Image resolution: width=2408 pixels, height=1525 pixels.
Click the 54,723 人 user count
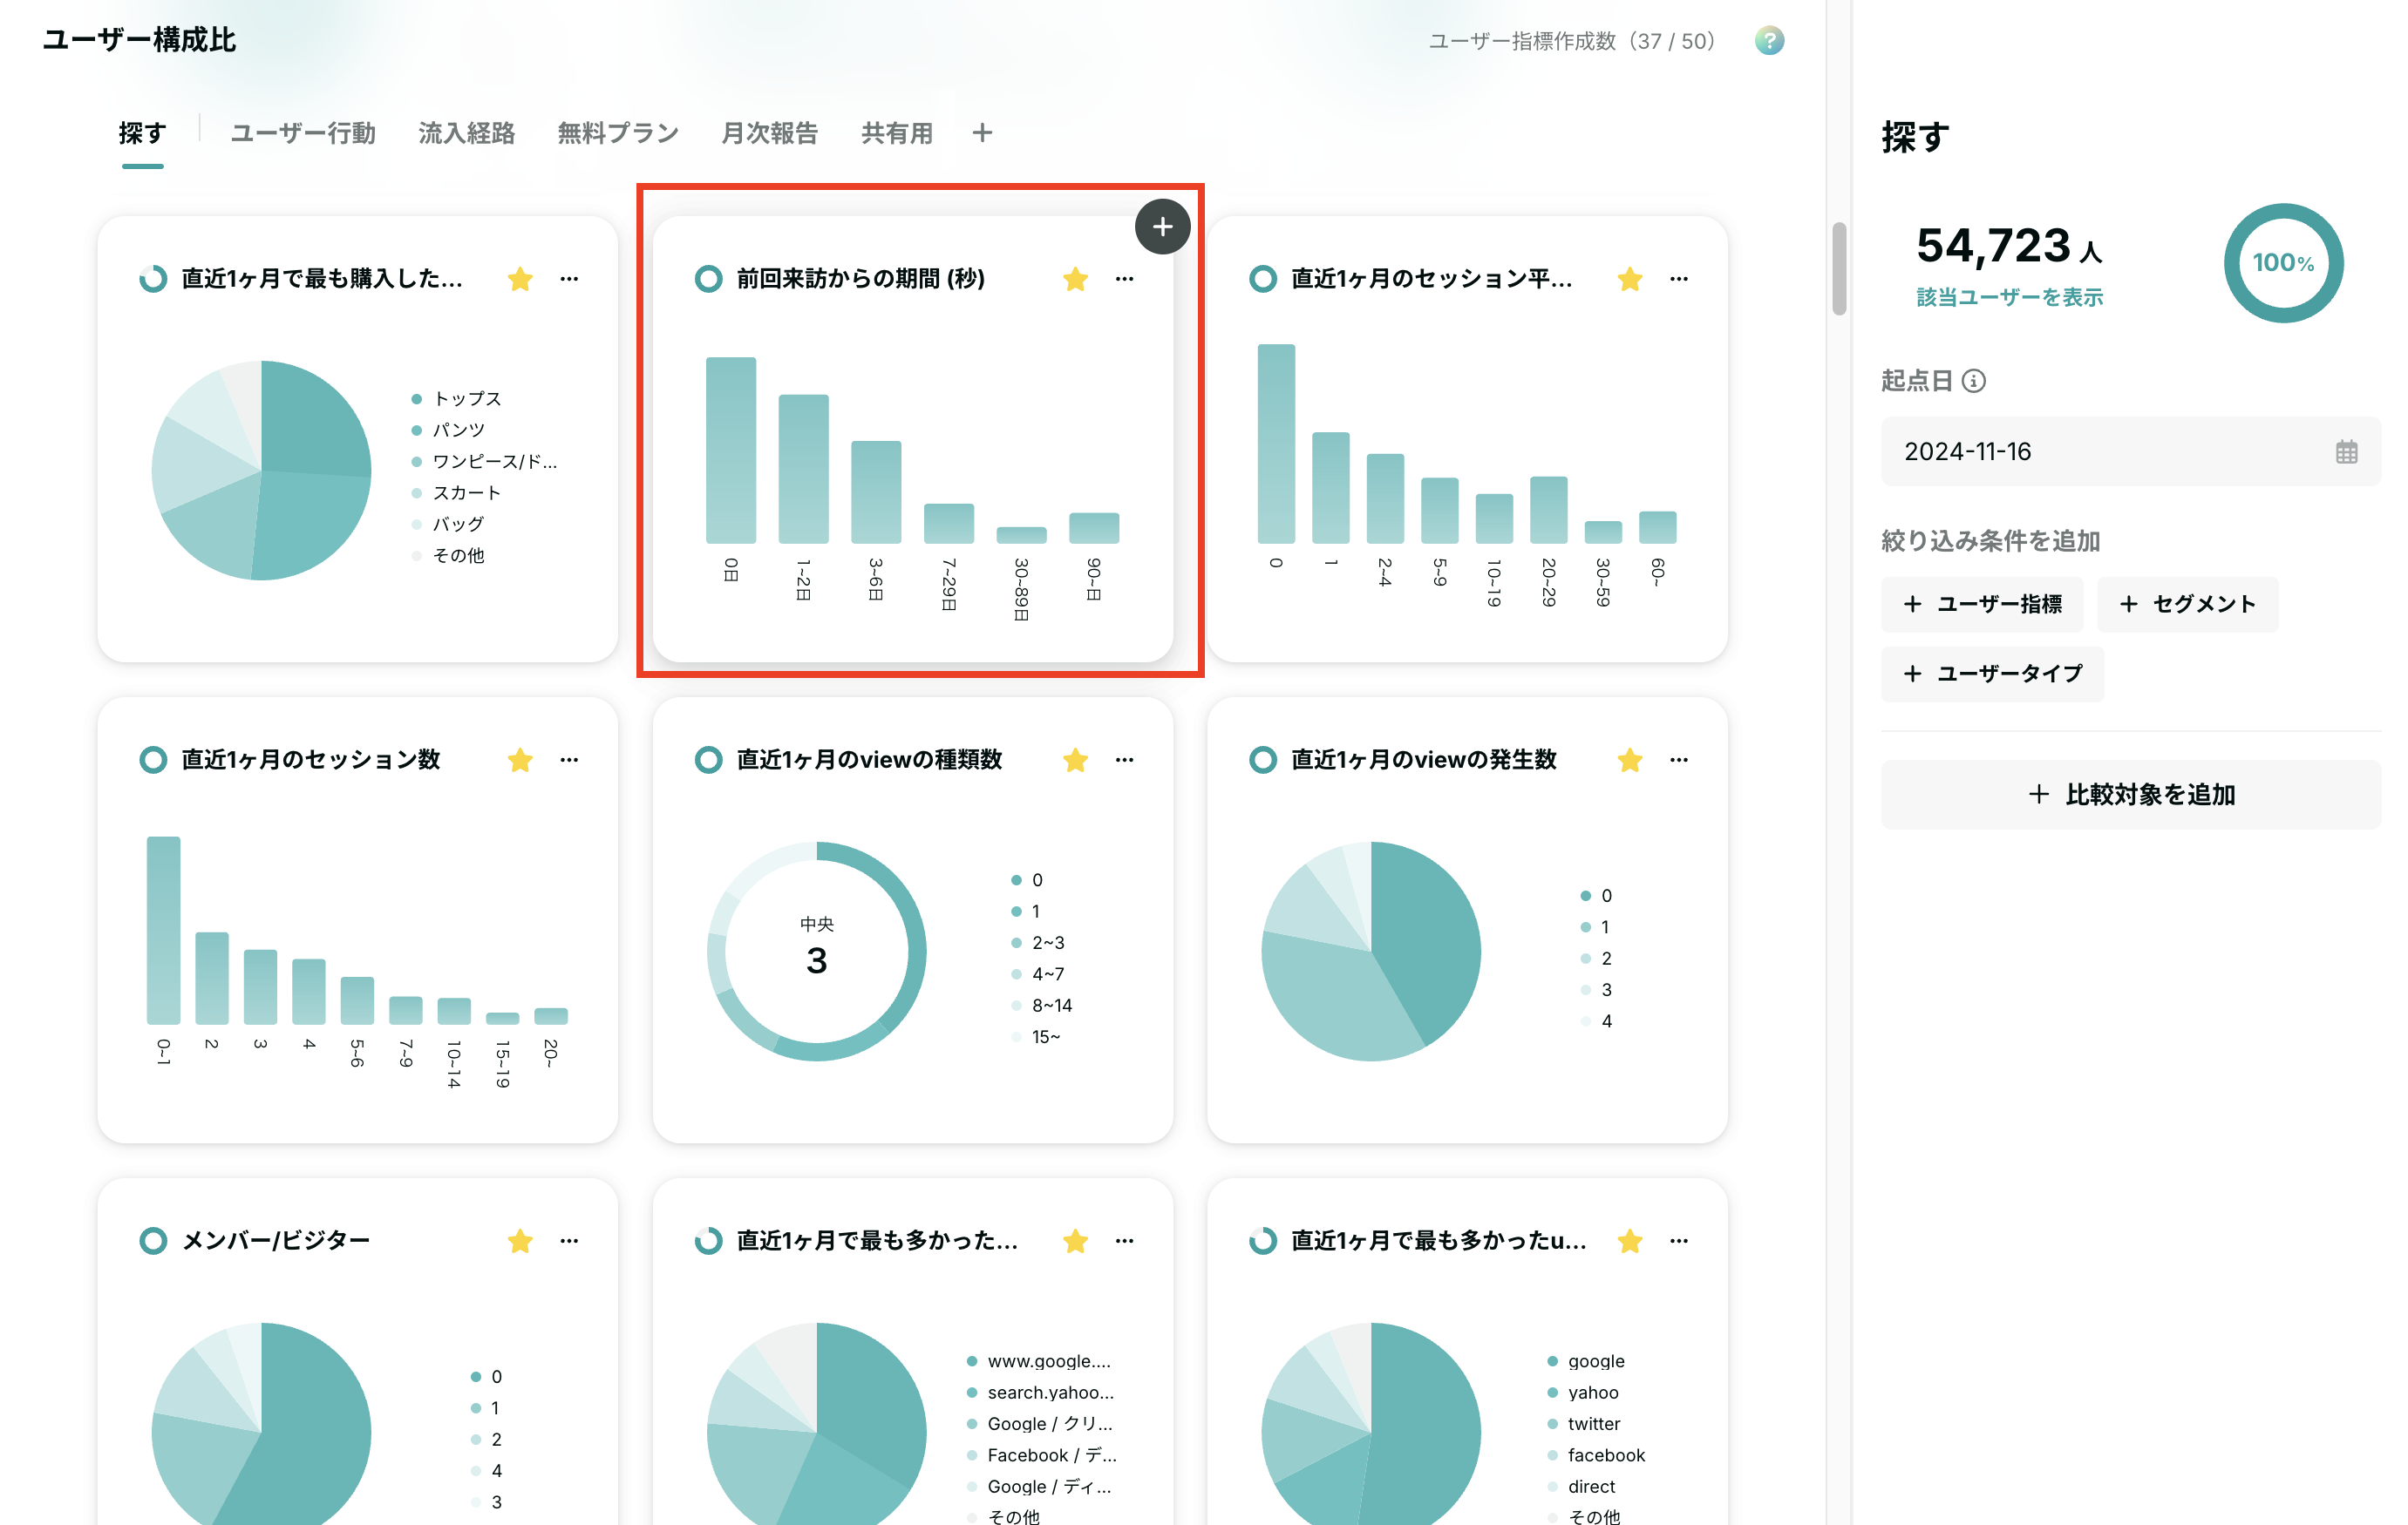coord(2008,246)
